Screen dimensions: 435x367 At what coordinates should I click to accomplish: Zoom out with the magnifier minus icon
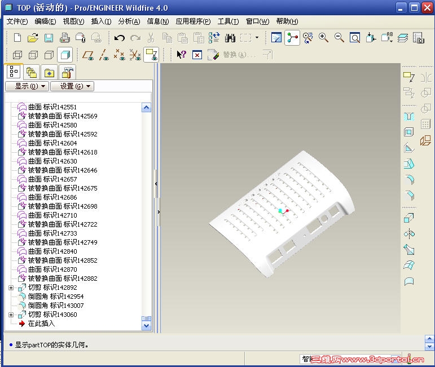coord(339,38)
